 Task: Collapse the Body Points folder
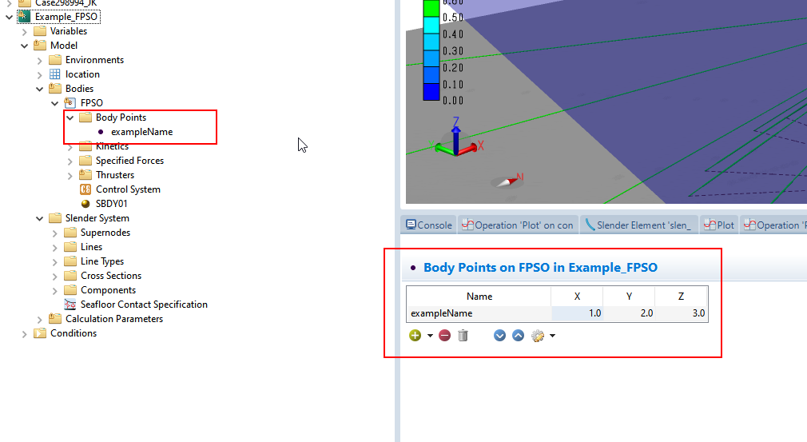(x=70, y=117)
